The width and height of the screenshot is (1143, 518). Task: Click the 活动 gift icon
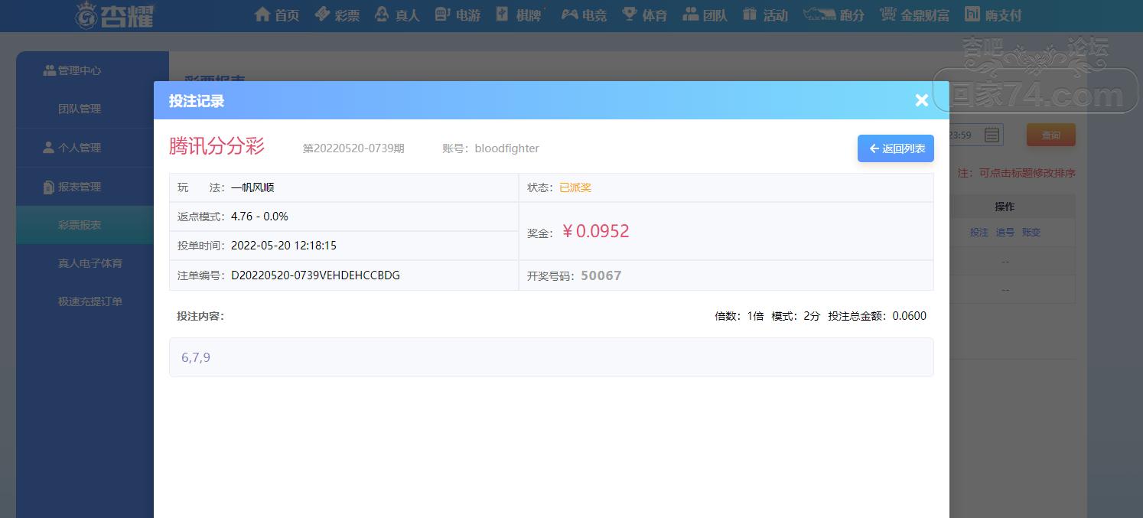point(750,14)
